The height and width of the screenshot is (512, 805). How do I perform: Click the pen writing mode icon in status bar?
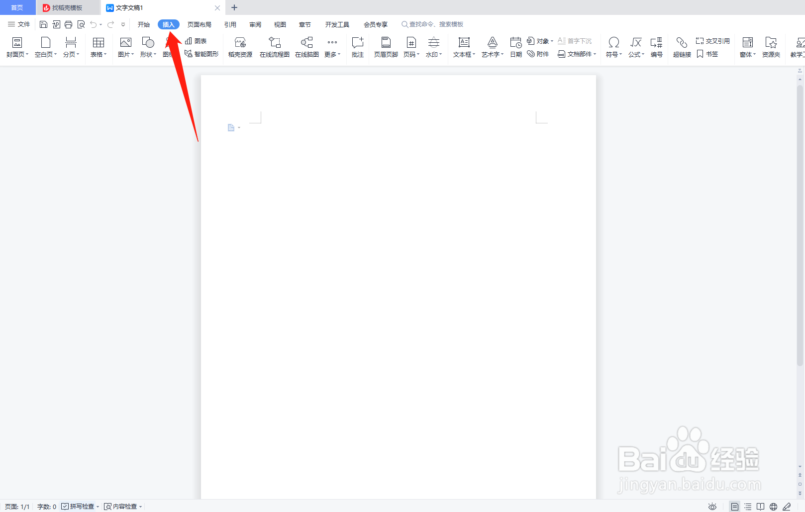[787, 507]
